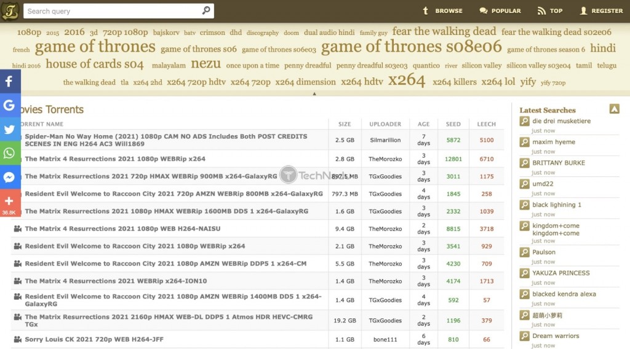This screenshot has width=630, height=349.
Task: Click the 'fear the walking dead' tag
Action: [x=444, y=31]
